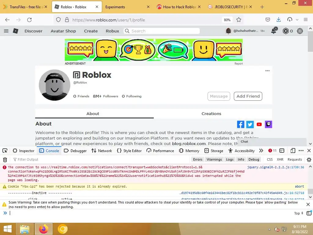Open Pocket save icon
The height and width of the screenshot is (235, 313).
(268, 20)
